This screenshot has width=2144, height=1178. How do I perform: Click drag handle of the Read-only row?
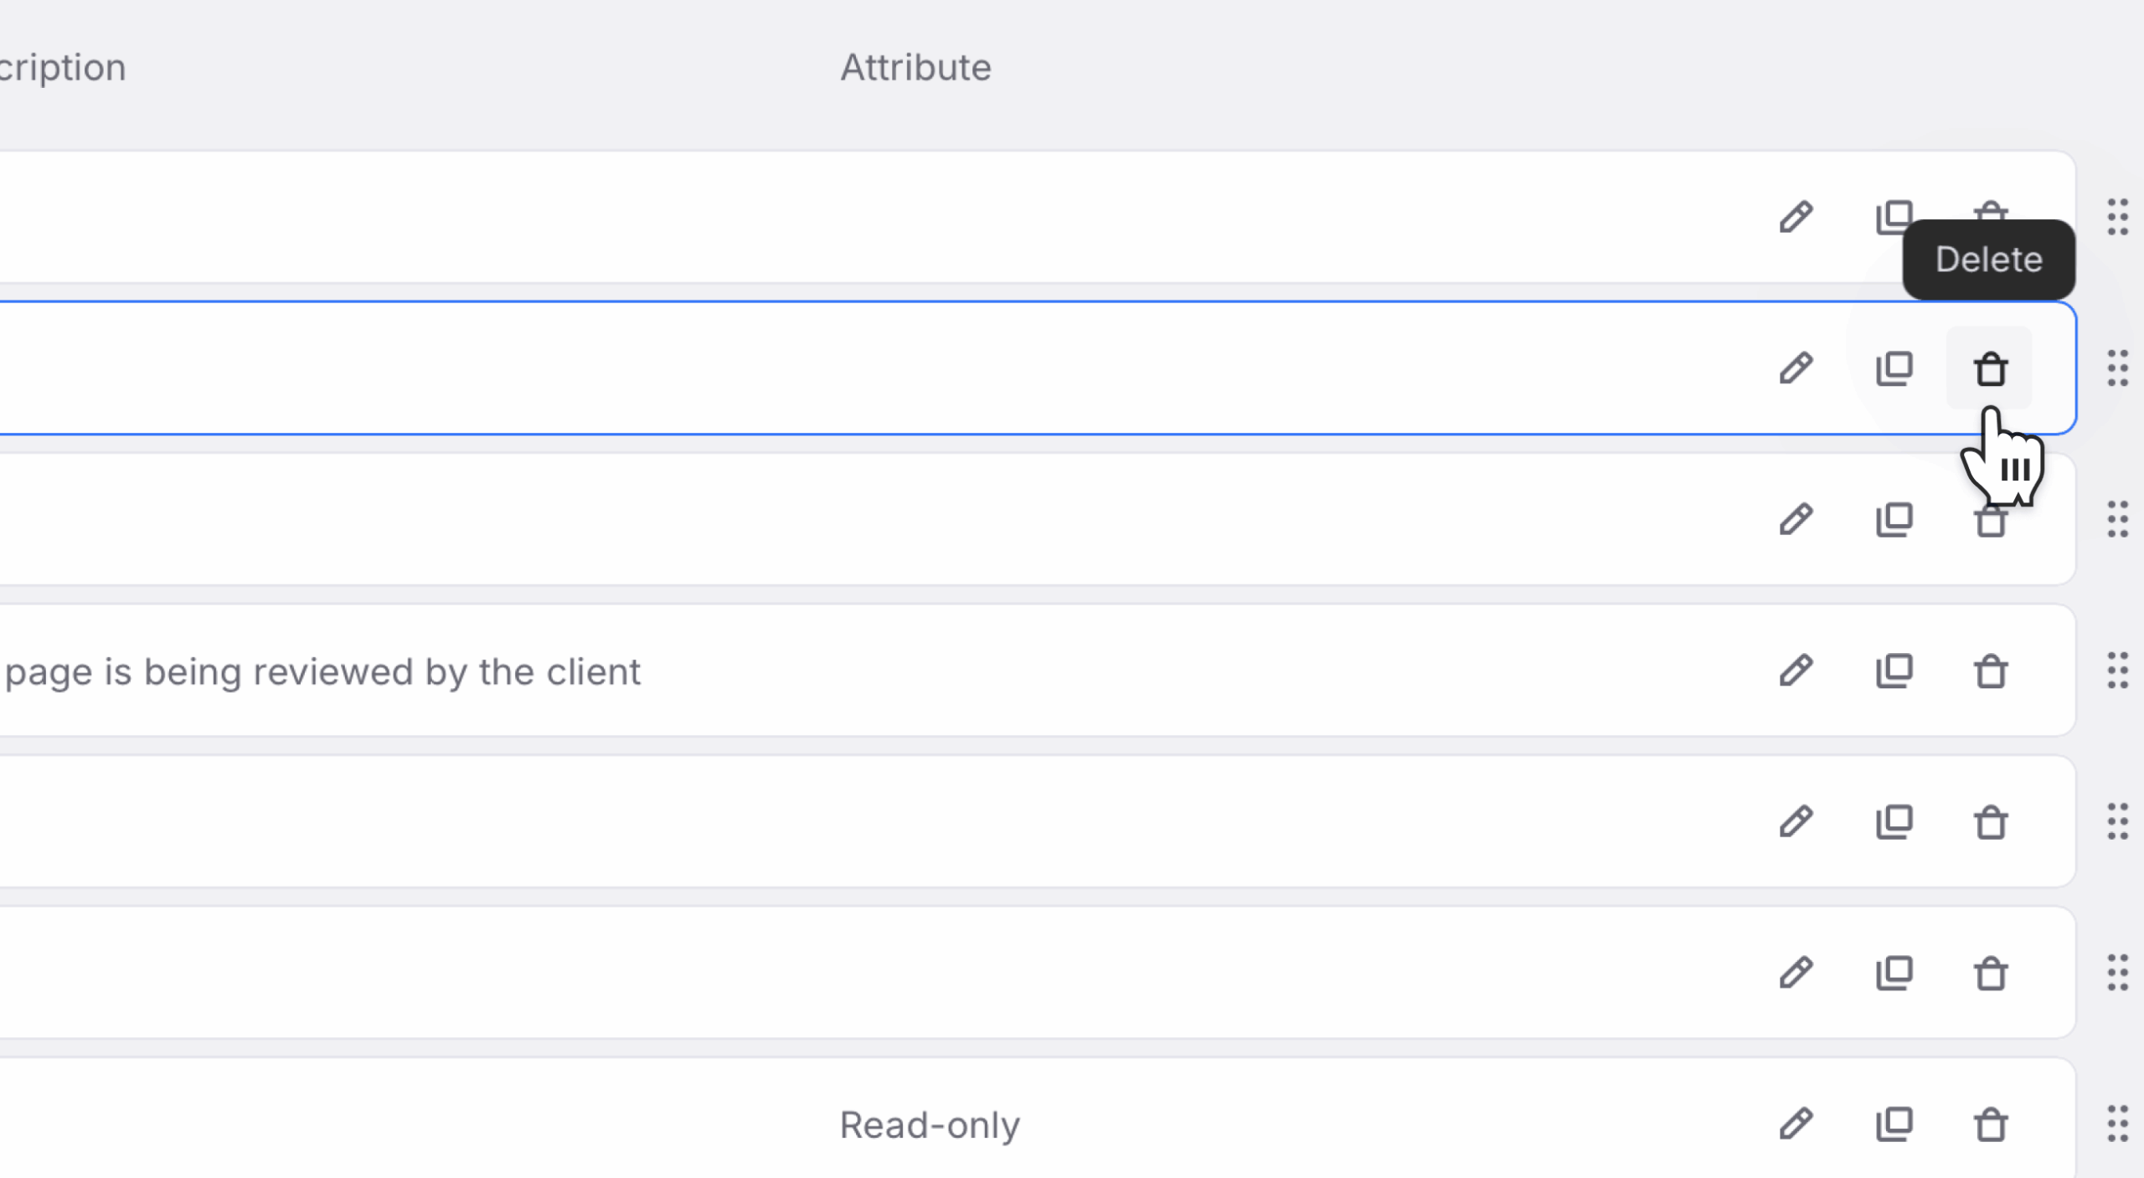pyautogui.click(x=2117, y=1124)
